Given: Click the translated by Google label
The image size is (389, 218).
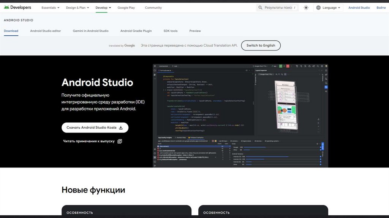Looking at the screenshot, I should [x=122, y=46].
